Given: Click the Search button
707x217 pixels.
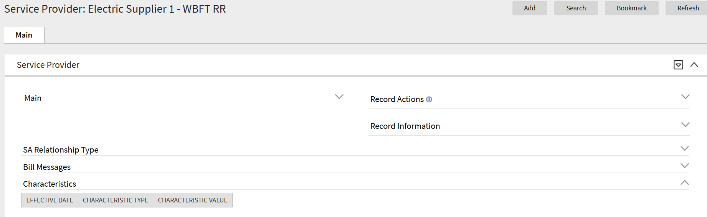Looking at the screenshot, I should [576, 8].
